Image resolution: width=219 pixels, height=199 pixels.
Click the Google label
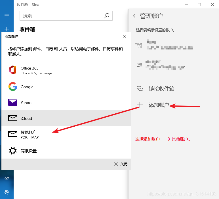click(27, 87)
